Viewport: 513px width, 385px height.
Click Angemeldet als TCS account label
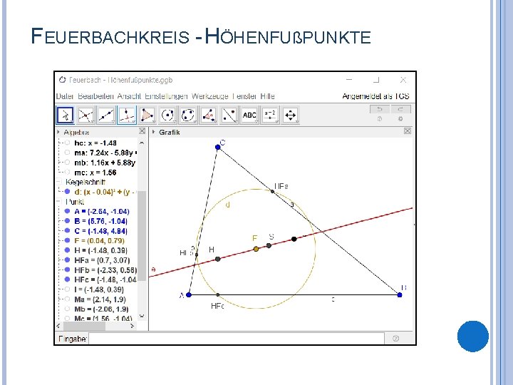point(375,96)
